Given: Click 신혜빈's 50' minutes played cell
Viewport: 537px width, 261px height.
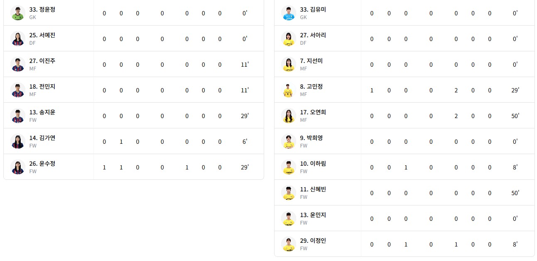Looking at the screenshot, I should coord(515,193).
